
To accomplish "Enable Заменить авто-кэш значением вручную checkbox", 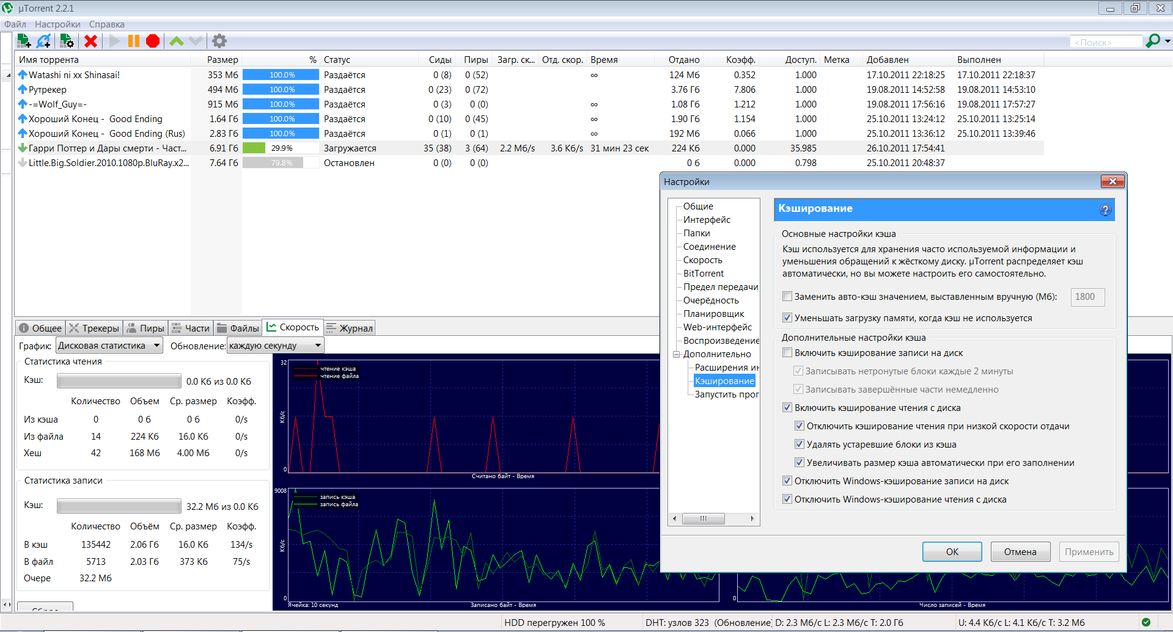I will [x=787, y=296].
